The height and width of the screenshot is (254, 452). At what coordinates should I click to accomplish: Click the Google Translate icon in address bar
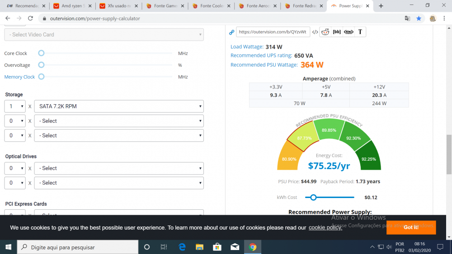tap(407, 18)
